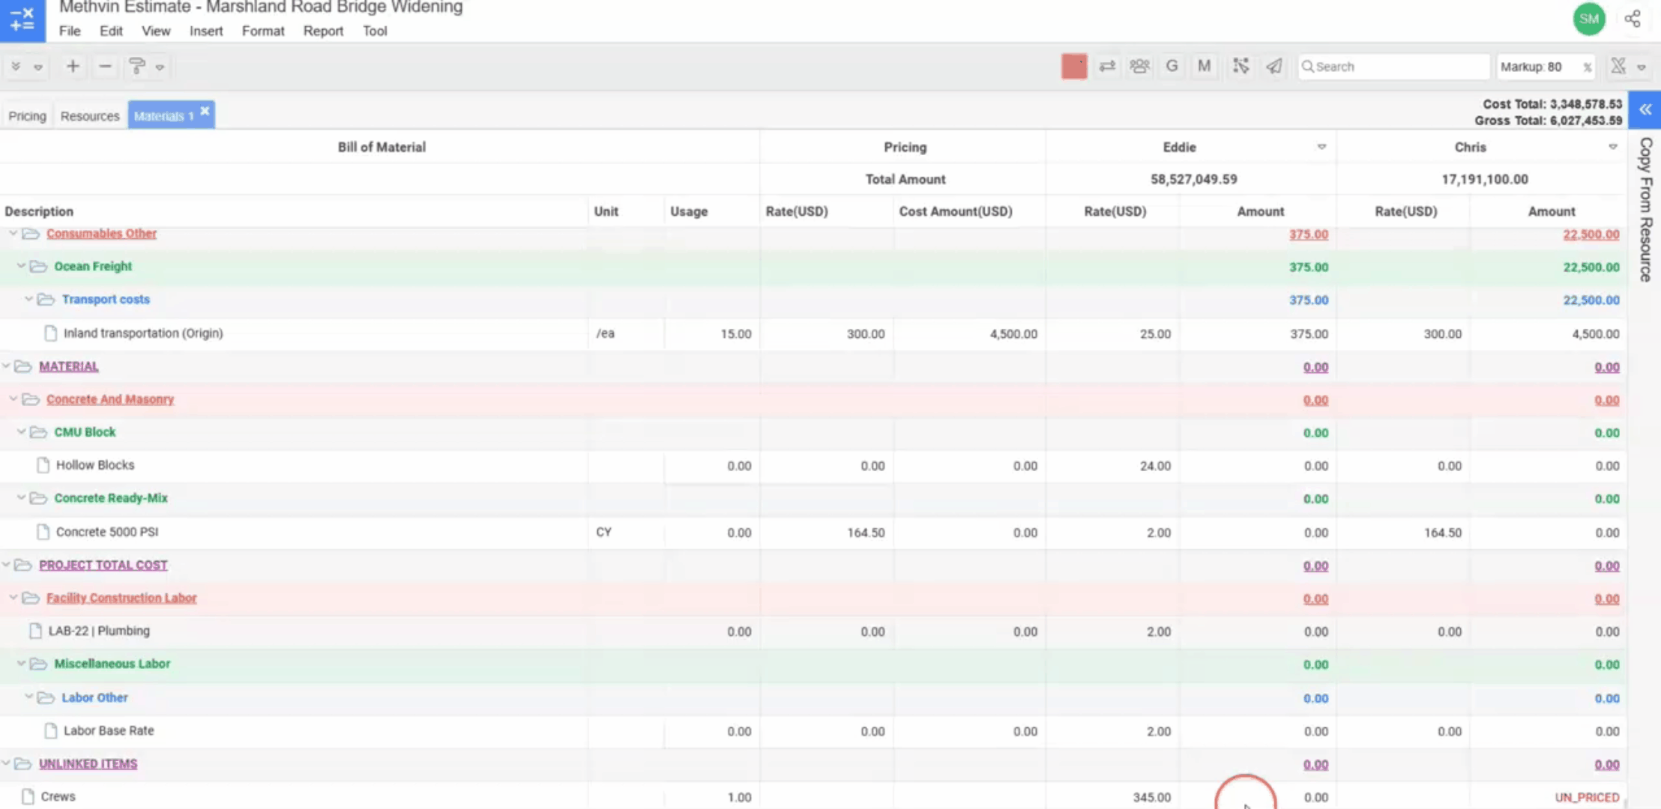Collapse the Ocean Freight folder
The width and height of the screenshot is (1661, 809).
pyautogui.click(x=21, y=266)
